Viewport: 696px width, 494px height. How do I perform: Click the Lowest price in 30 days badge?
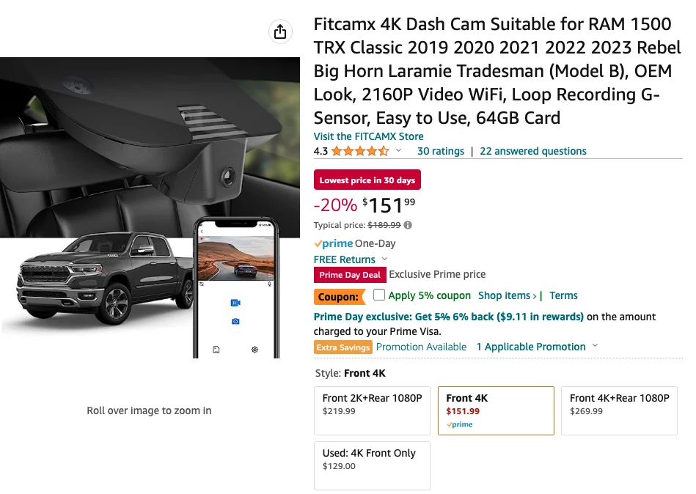point(367,180)
